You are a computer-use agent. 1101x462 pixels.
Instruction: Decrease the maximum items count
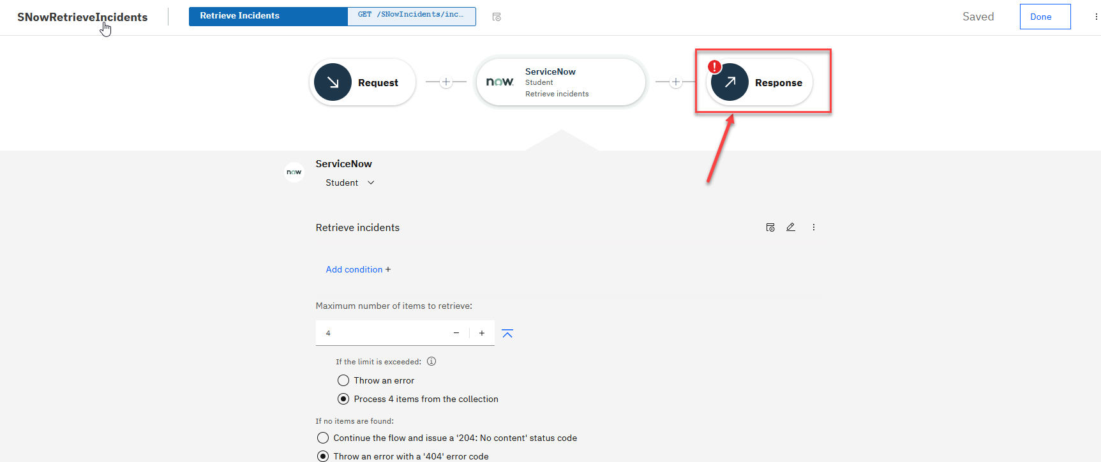tap(456, 333)
